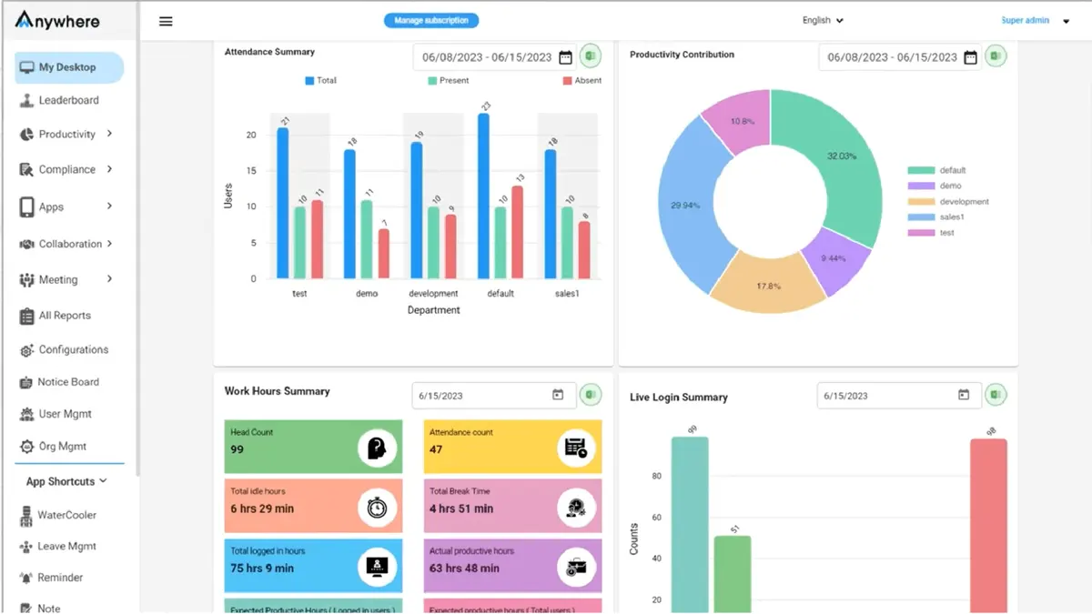Click the Collaboration handshake icon

tap(27, 244)
